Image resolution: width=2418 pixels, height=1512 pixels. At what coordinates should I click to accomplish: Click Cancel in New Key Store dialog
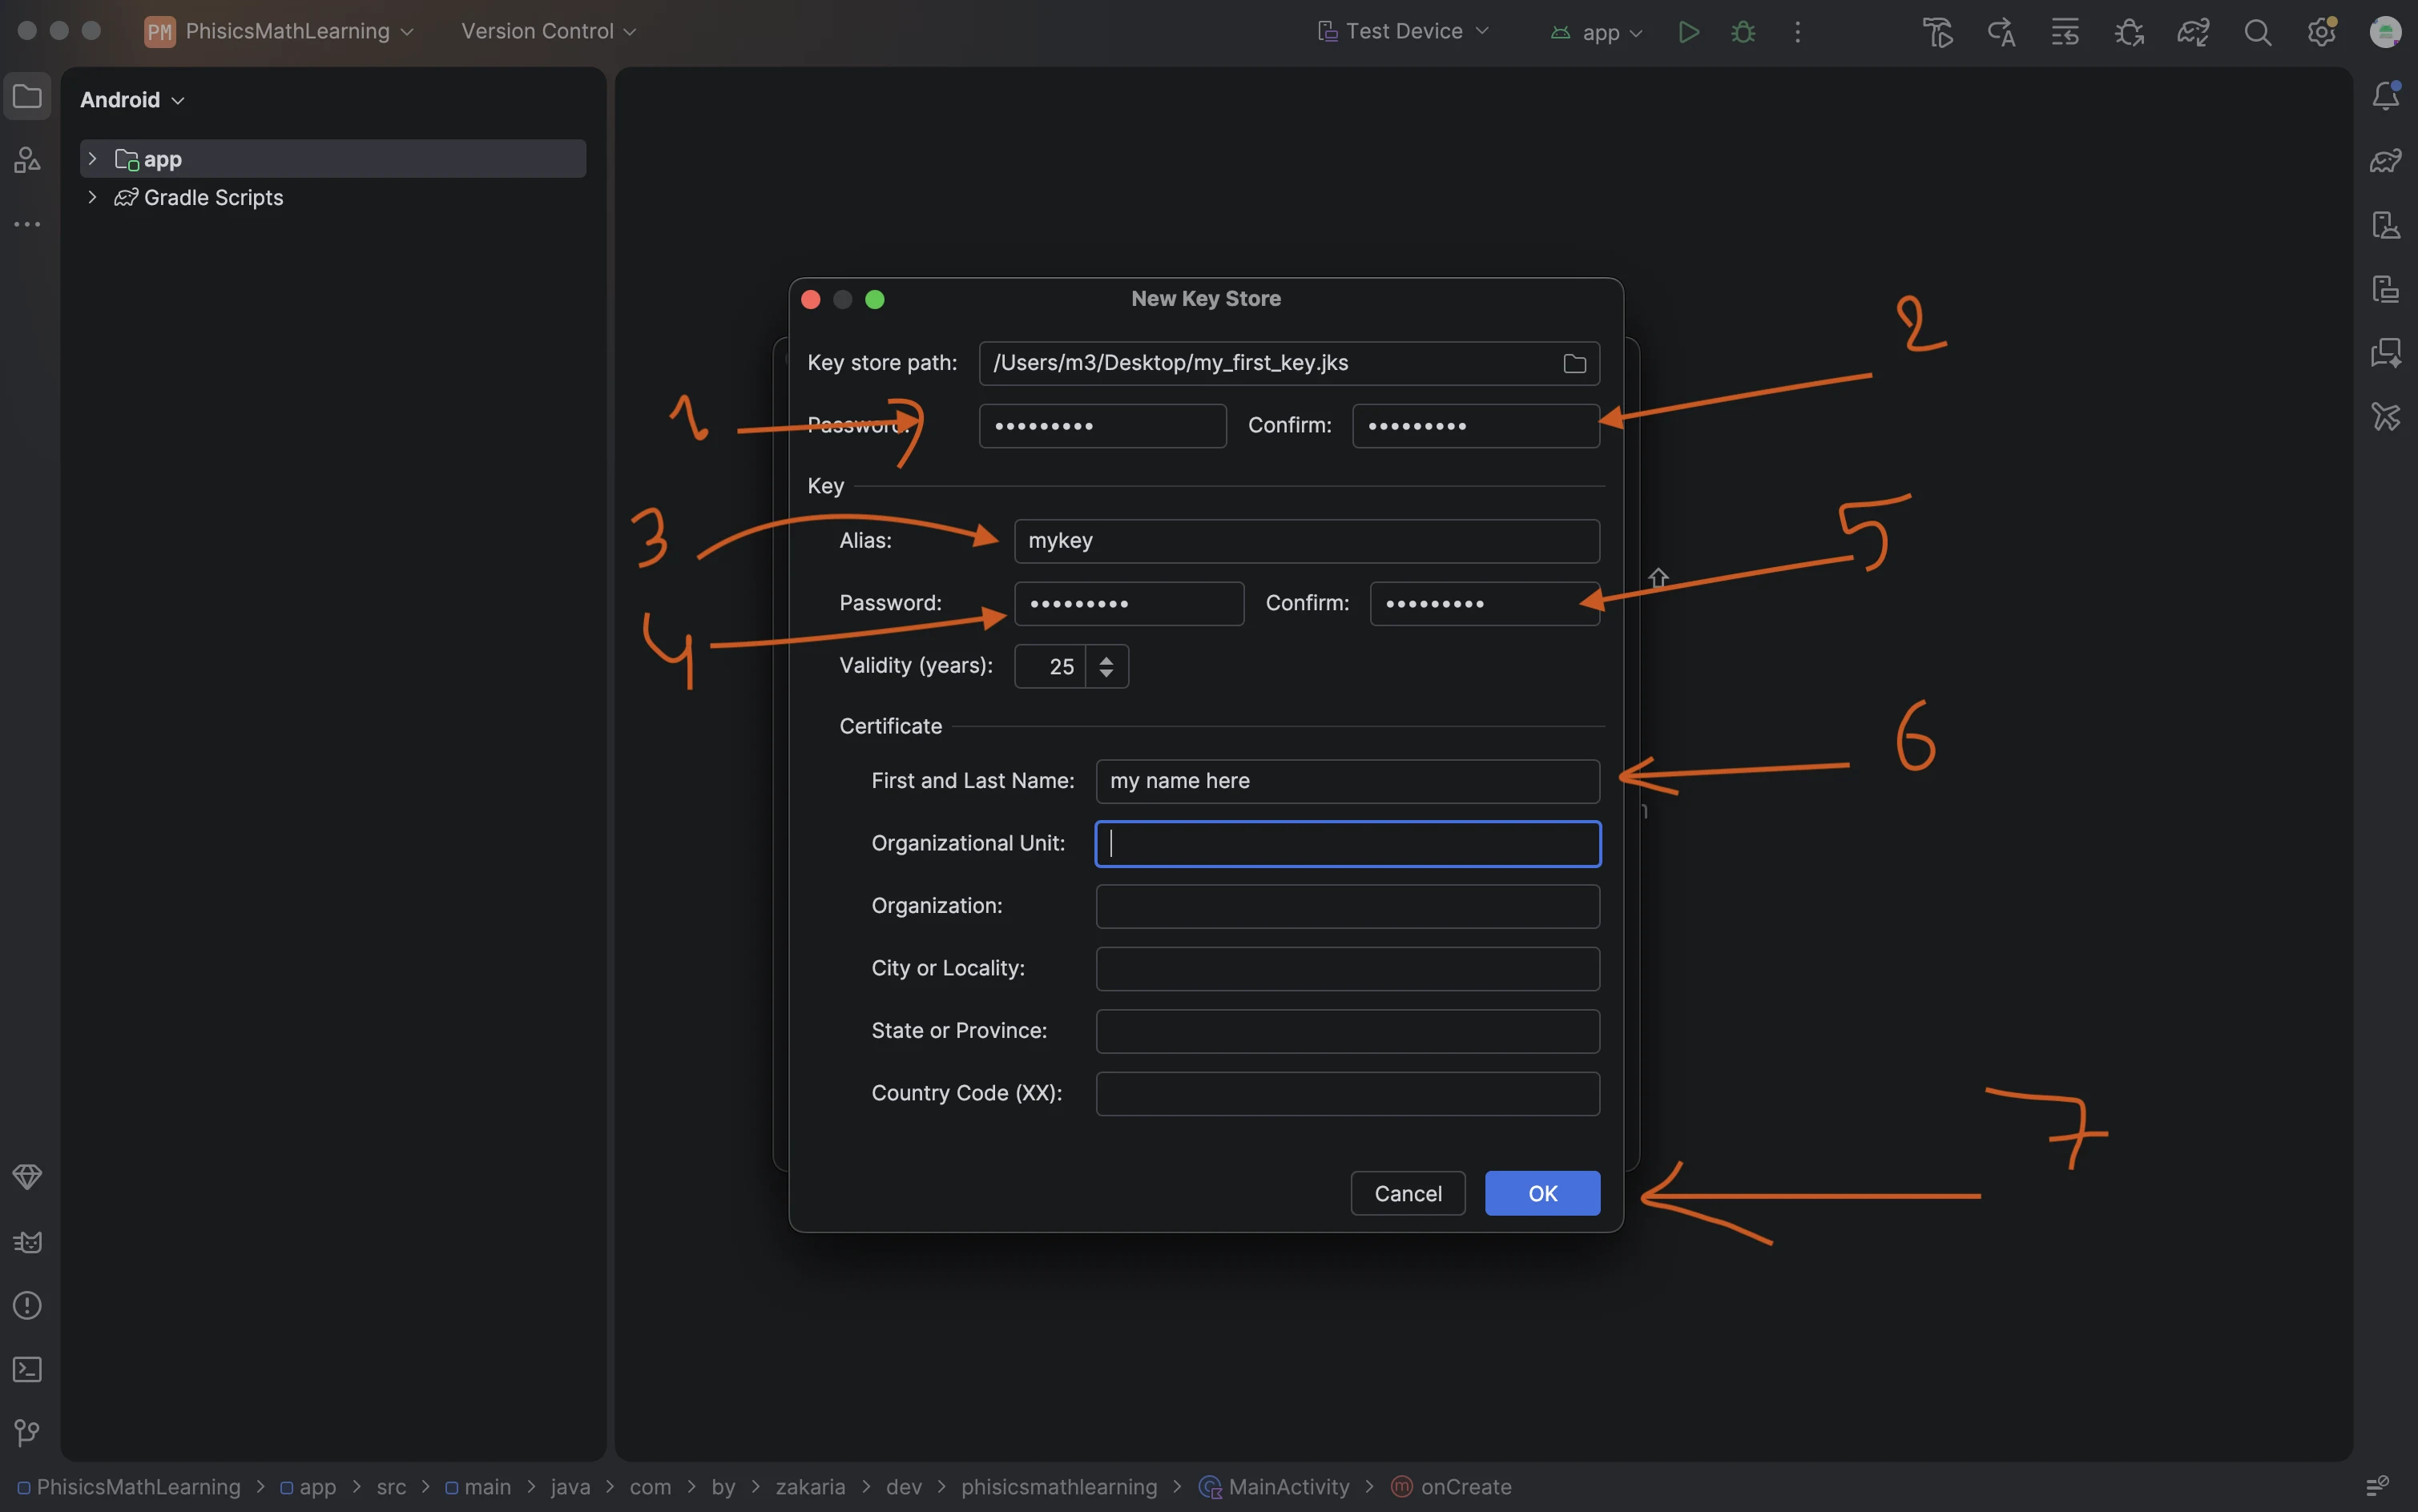(1408, 1194)
